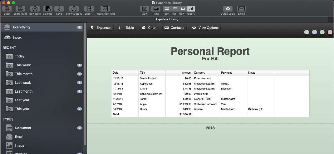Activate Quick Look preview
This screenshot has width=334, height=154.
coord(227,10)
